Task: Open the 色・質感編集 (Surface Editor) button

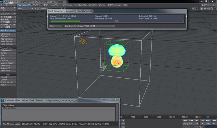Action: (8, 17)
